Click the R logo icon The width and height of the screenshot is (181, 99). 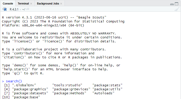pos(4,9)
